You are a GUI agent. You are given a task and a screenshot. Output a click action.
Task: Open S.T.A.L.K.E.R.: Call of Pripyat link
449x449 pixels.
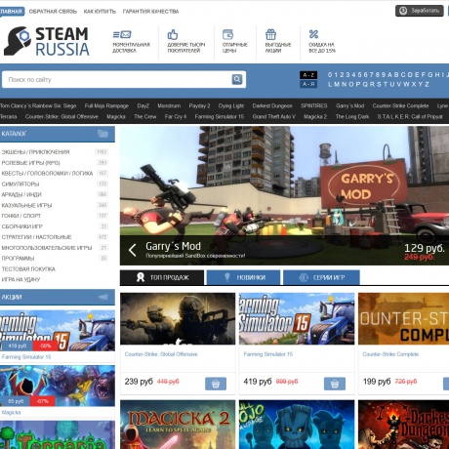(410, 116)
